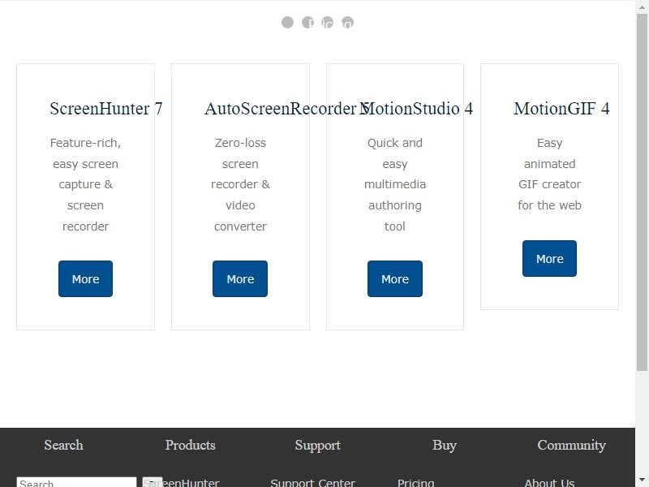Click the ScreenHunter 7 card title

[x=106, y=109]
